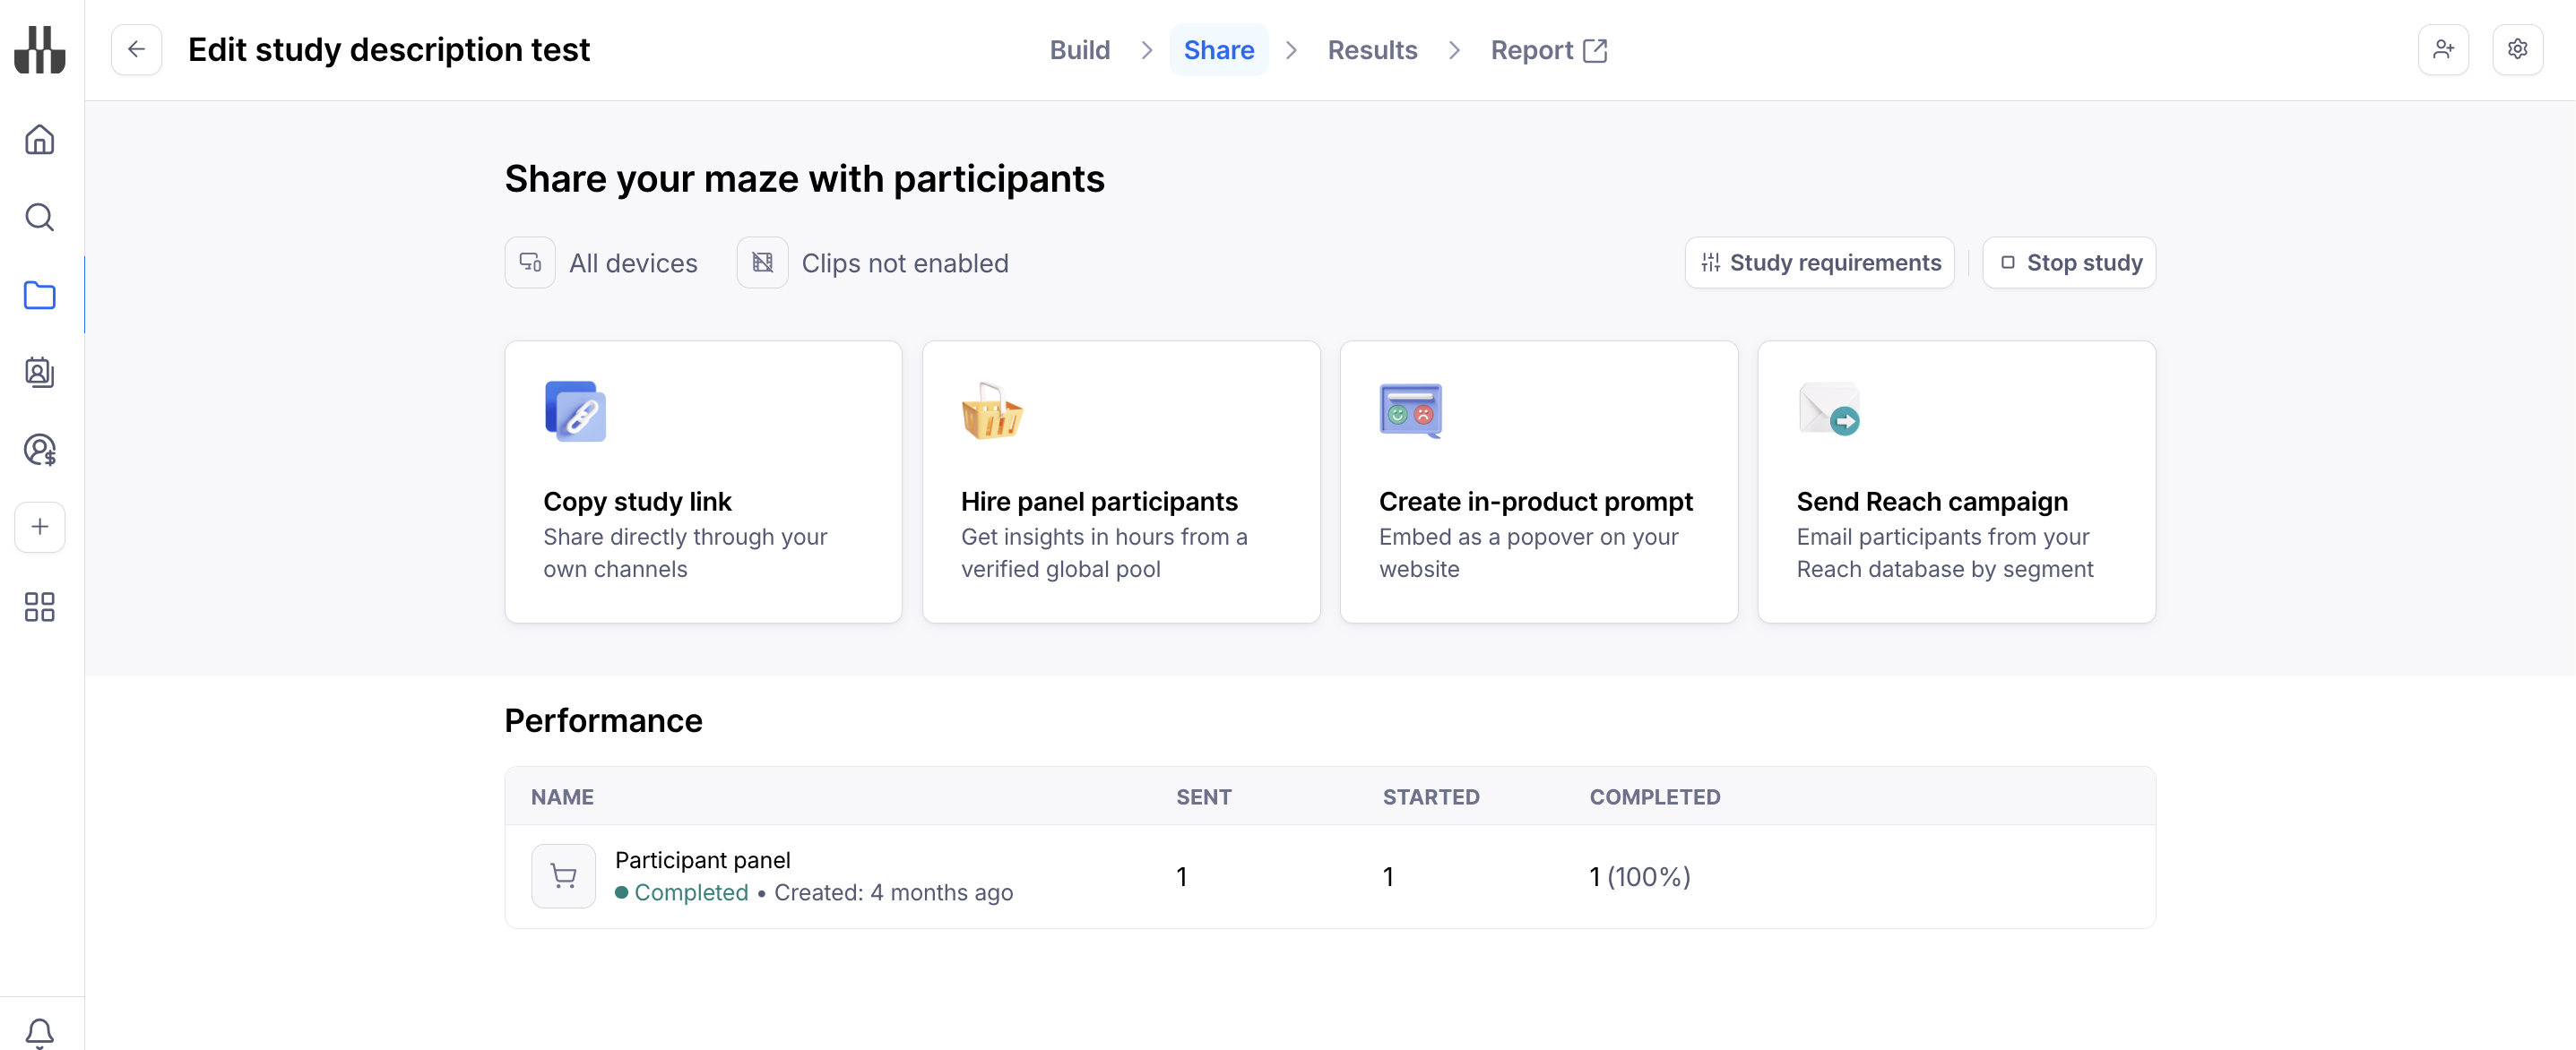This screenshot has width=2576, height=1050.
Task: Open the Home sidebar icon
Action: (40, 139)
